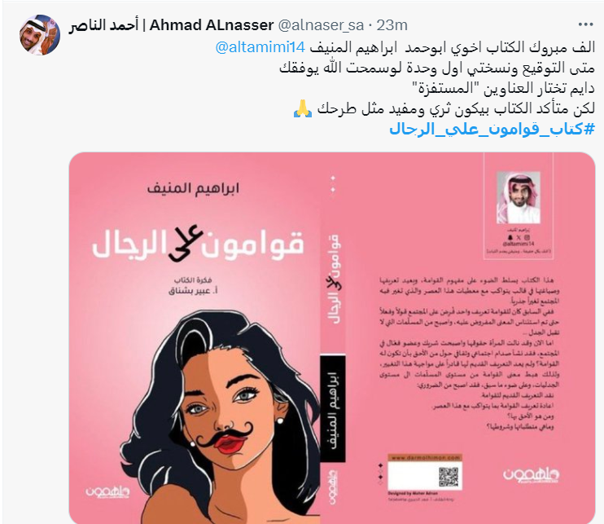The height and width of the screenshot is (524, 604).
Task: Click the white title قوامون على الرجال on cover
Action: pos(198,243)
